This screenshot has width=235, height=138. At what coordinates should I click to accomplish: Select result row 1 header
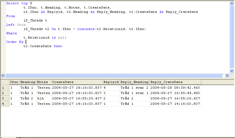point(5,88)
